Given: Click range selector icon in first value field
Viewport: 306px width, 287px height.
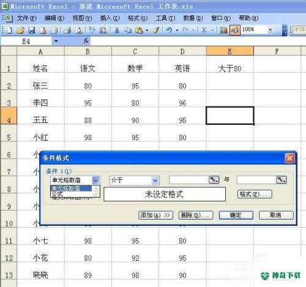Looking at the screenshot, I should pyautogui.click(x=214, y=180).
